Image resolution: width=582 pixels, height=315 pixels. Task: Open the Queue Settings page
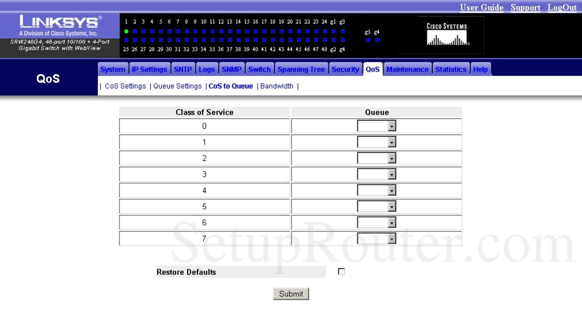(x=177, y=86)
